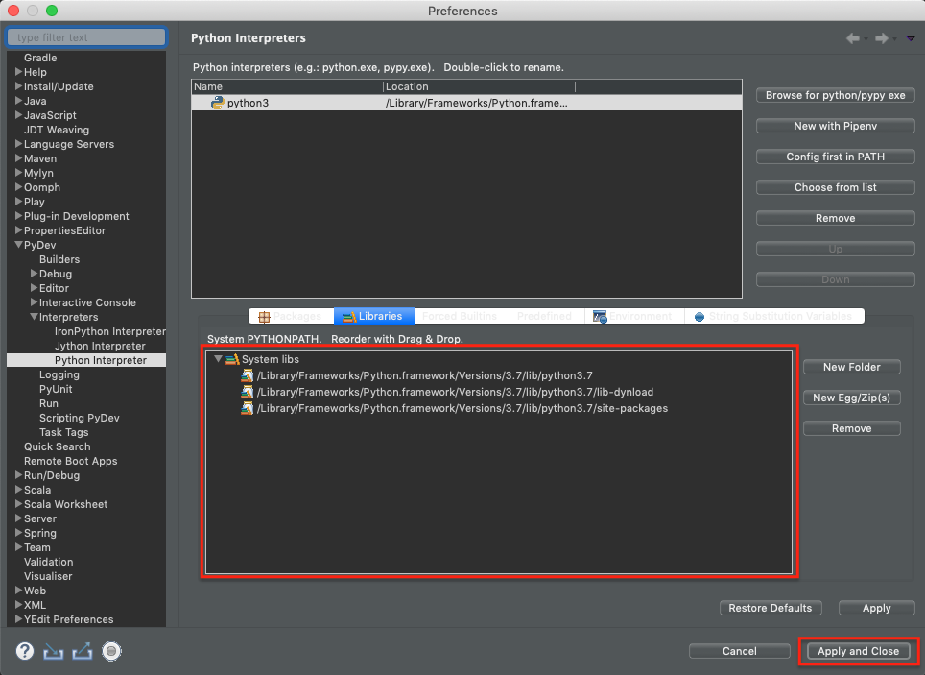Image resolution: width=925 pixels, height=675 pixels.
Task: Click Config first in PATH
Action: pyautogui.click(x=836, y=157)
